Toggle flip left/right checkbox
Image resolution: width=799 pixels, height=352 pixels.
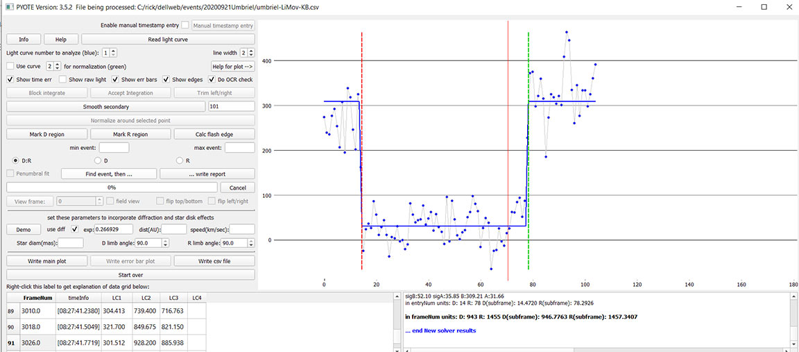[210, 201]
